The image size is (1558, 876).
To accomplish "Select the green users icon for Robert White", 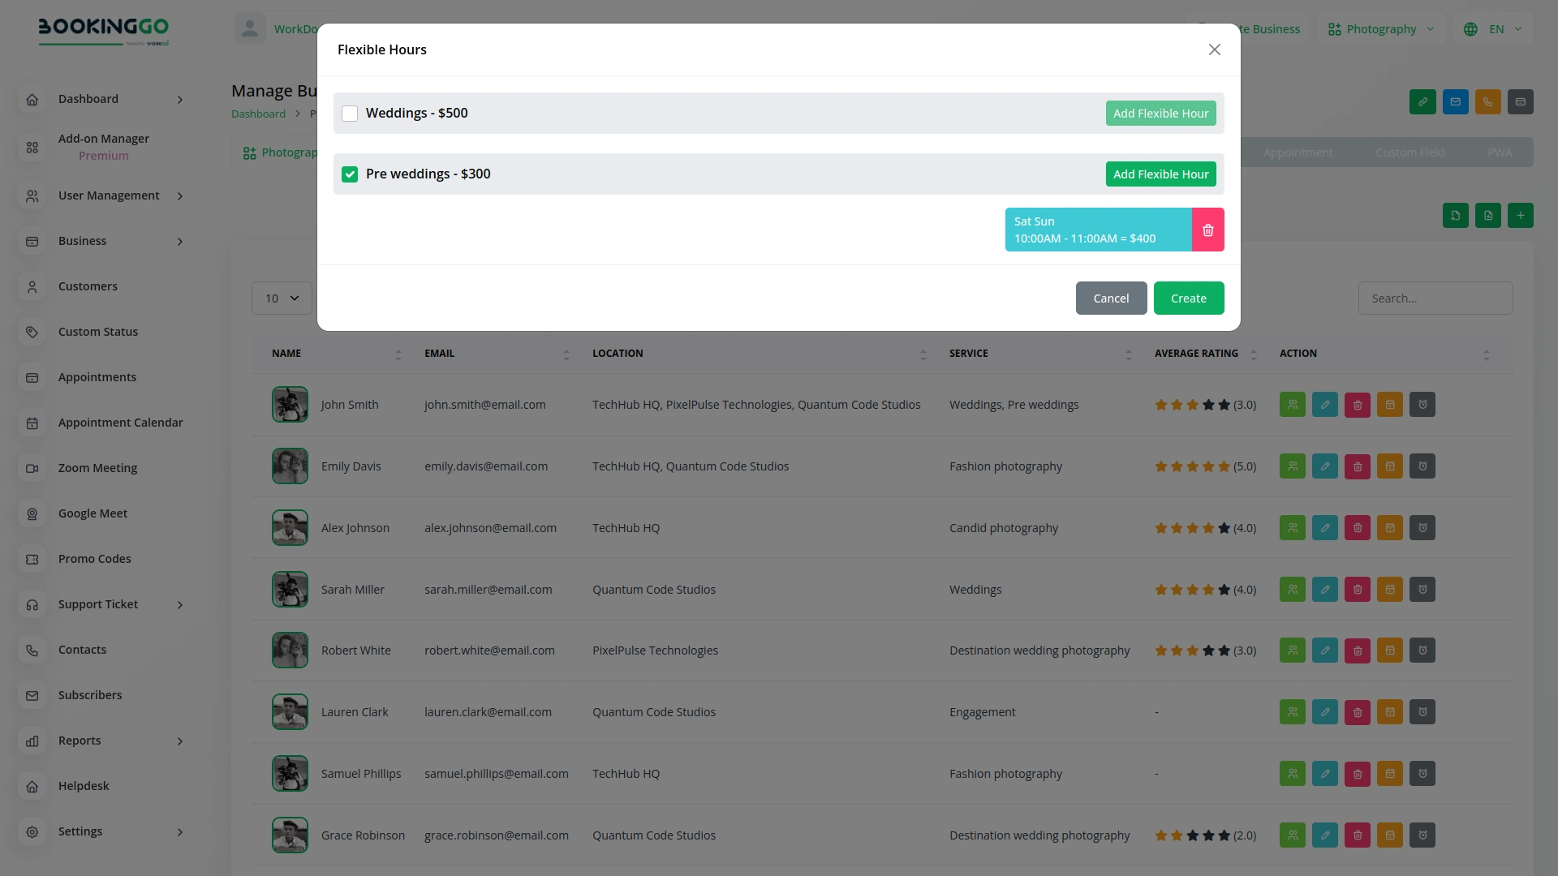I will (1293, 650).
